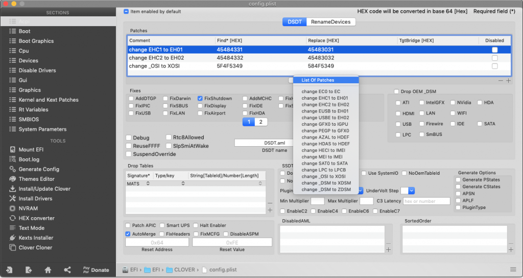Toggle Item enabled by default checkbox
The width and height of the screenshot is (523, 278).
126,11
